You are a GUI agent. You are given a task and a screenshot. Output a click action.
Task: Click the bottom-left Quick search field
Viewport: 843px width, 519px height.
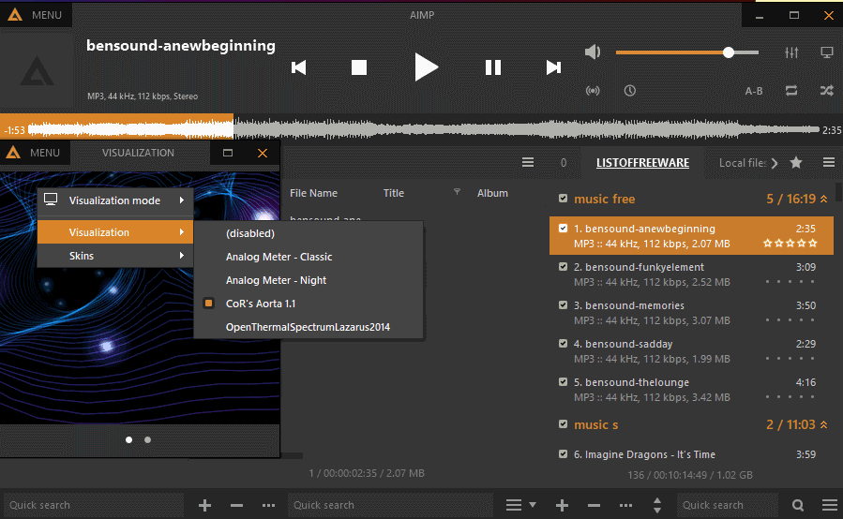click(94, 505)
